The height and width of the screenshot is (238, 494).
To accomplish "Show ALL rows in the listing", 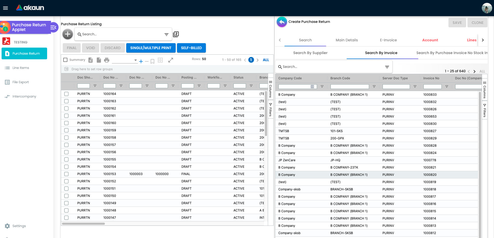I will coord(266,60).
